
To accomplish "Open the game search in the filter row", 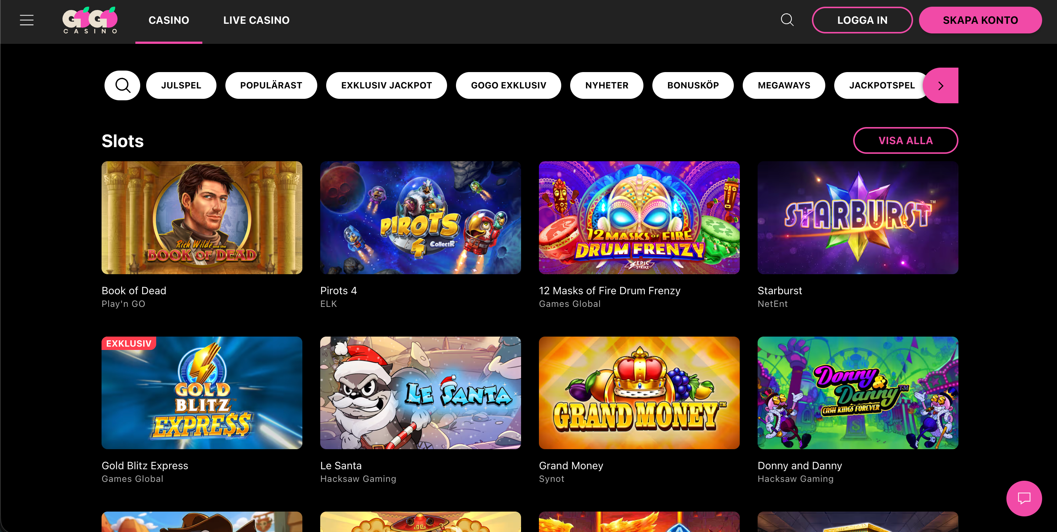I will tap(122, 85).
